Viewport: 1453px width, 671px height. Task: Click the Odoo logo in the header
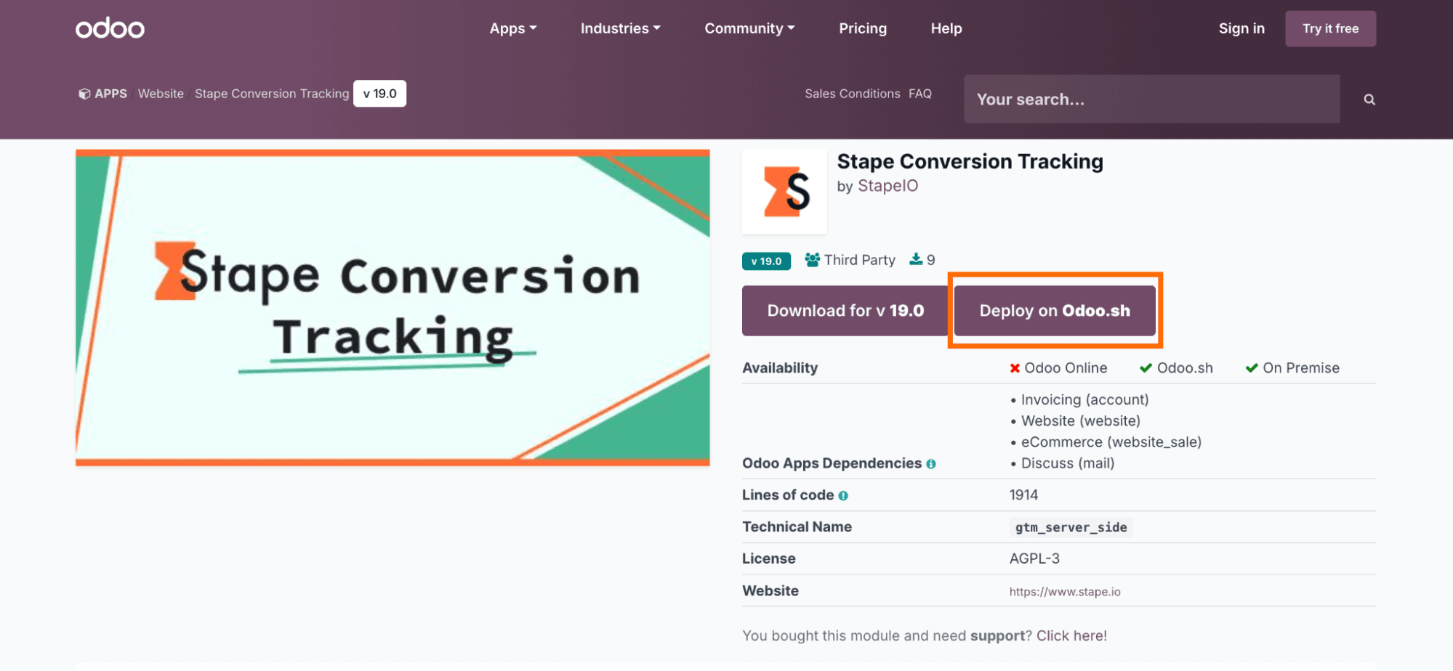(110, 28)
